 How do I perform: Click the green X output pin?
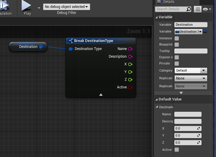[130, 64]
